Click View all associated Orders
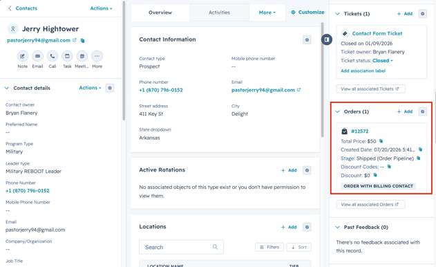Image resolution: width=436 pixels, height=267 pixels. pos(370,204)
